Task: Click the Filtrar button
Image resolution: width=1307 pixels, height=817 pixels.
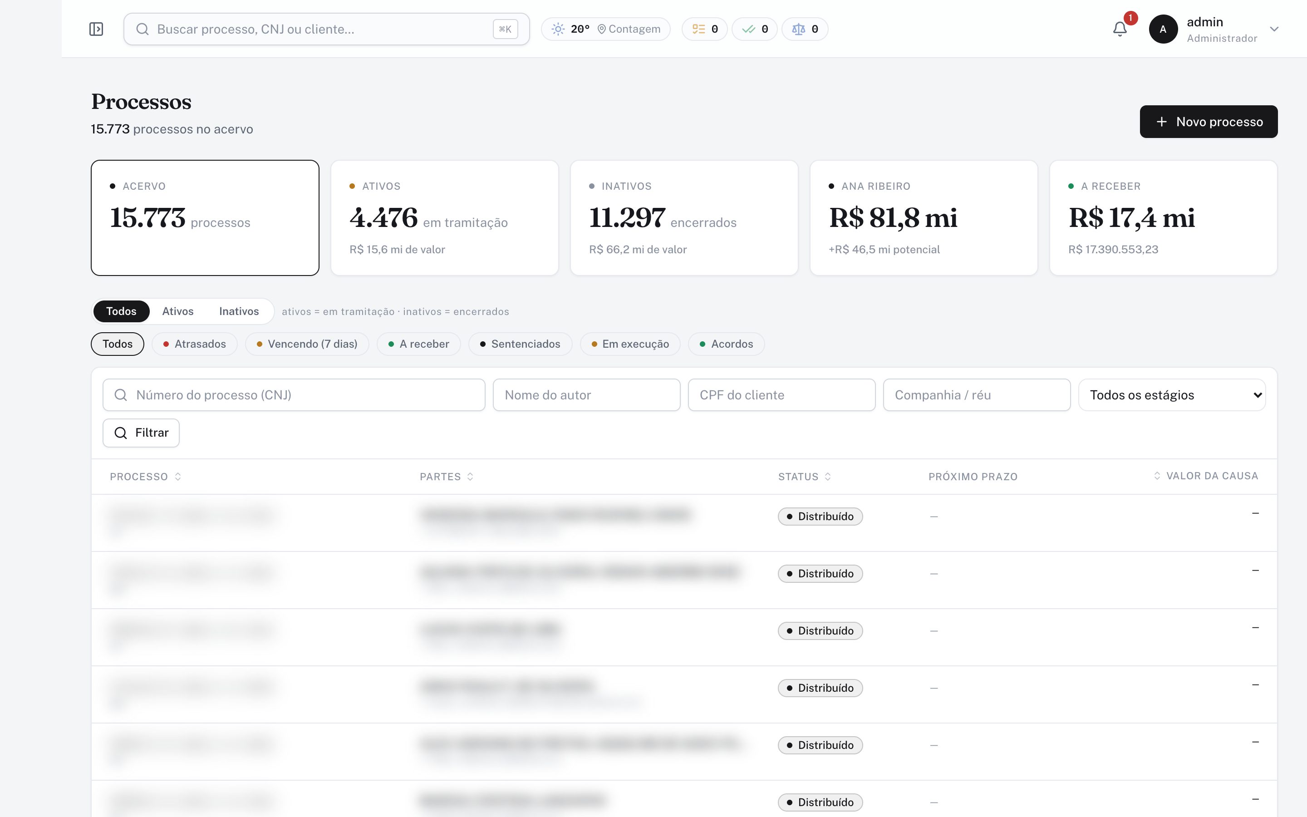Action: coord(141,433)
